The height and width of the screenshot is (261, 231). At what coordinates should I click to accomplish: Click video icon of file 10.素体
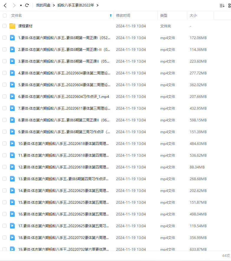coord(12,143)
